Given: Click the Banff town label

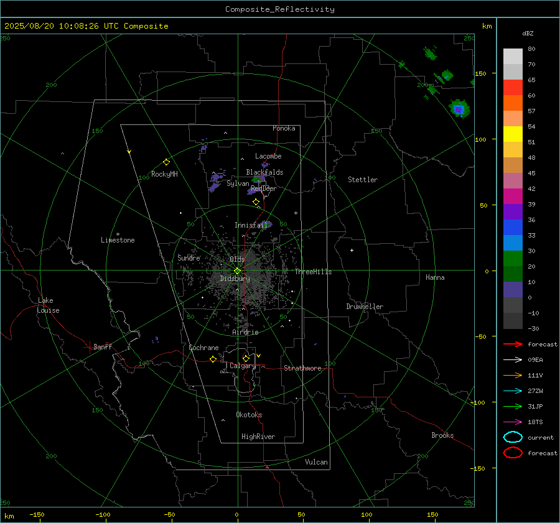Looking at the screenshot, I should pyautogui.click(x=103, y=347).
